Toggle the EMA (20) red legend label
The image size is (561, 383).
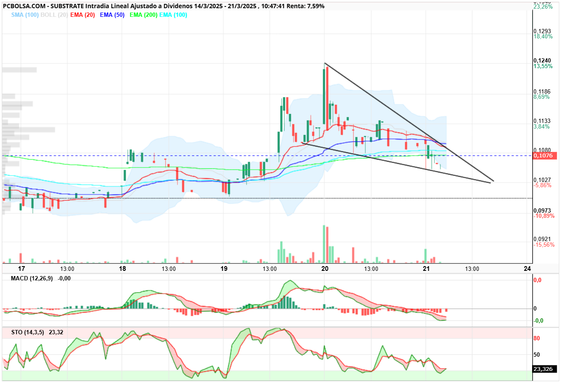[x=83, y=15]
